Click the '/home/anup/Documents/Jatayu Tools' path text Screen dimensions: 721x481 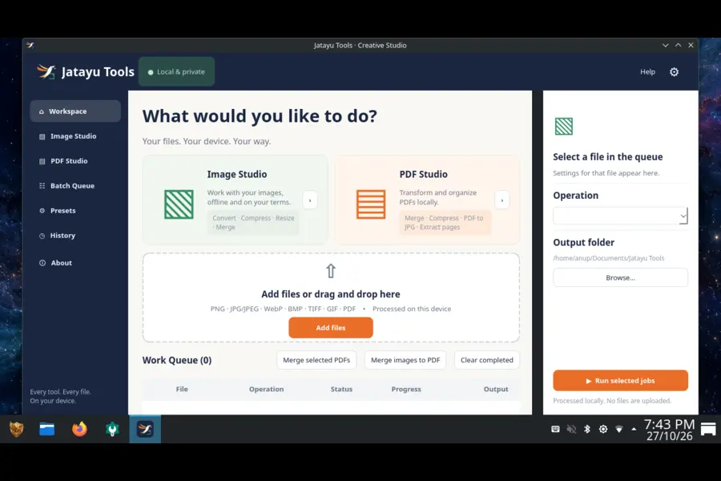pos(608,258)
